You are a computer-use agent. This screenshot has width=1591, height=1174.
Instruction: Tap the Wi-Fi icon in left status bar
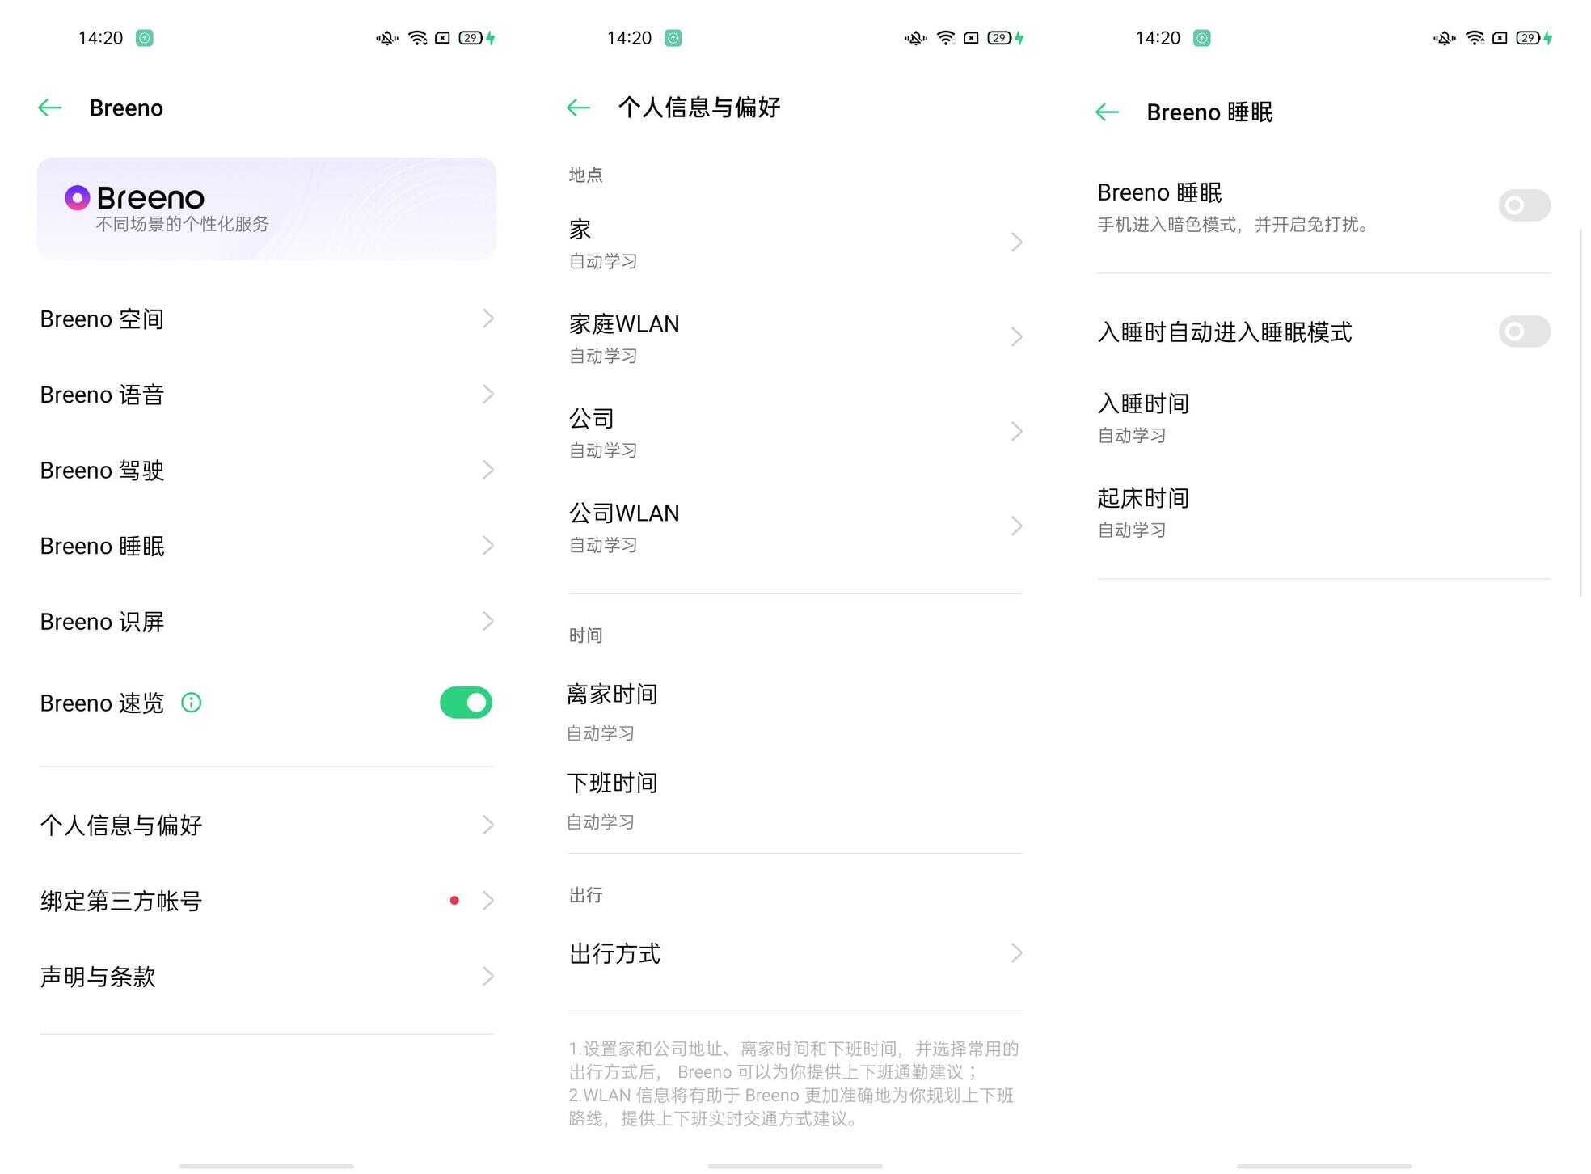[418, 38]
